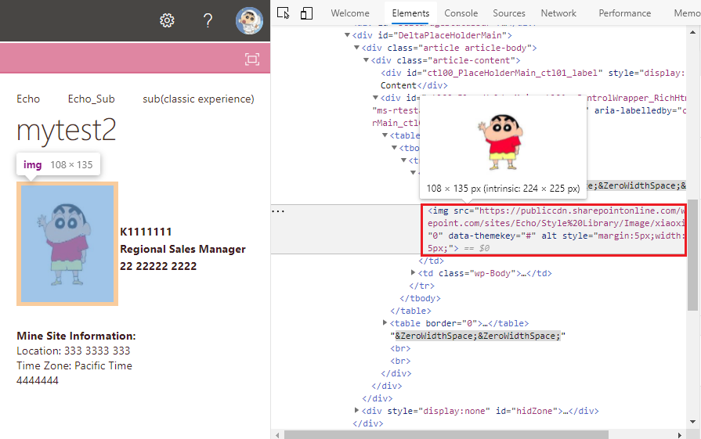
Task: Toggle the focus content mode icon
Action: click(x=252, y=59)
